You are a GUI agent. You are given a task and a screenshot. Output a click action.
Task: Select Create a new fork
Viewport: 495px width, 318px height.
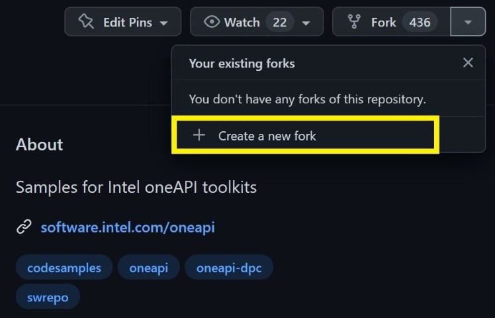[x=305, y=135]
